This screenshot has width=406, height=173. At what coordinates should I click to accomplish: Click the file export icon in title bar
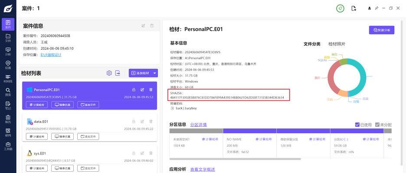pos(354,8)
